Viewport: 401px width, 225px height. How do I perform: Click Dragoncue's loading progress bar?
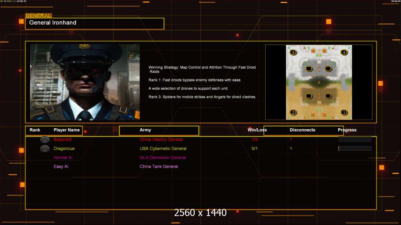point(355,148)
